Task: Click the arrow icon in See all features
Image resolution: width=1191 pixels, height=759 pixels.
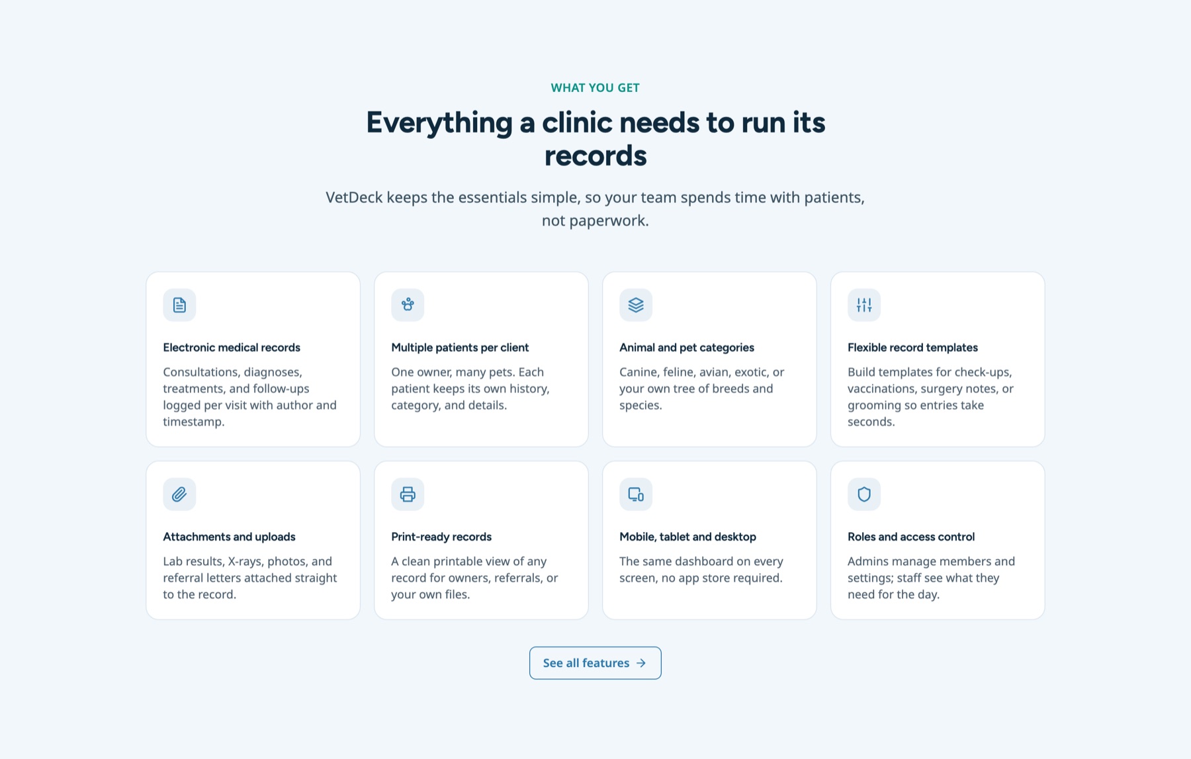Action: [x=641, y=663]
